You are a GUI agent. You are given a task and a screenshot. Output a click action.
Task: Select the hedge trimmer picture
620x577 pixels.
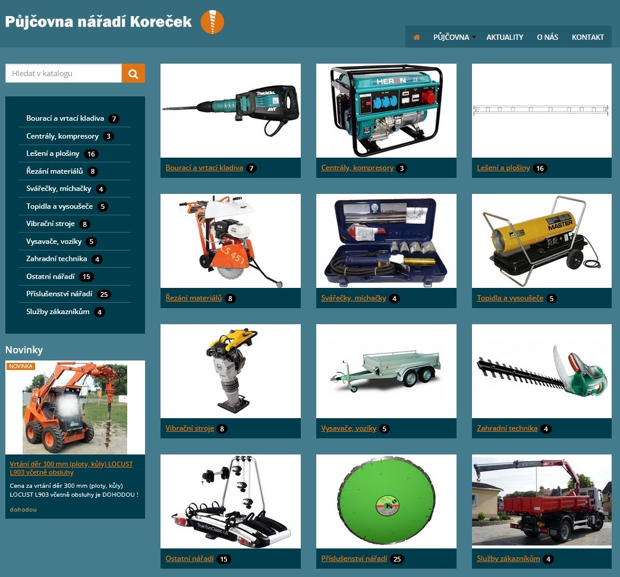542,371
